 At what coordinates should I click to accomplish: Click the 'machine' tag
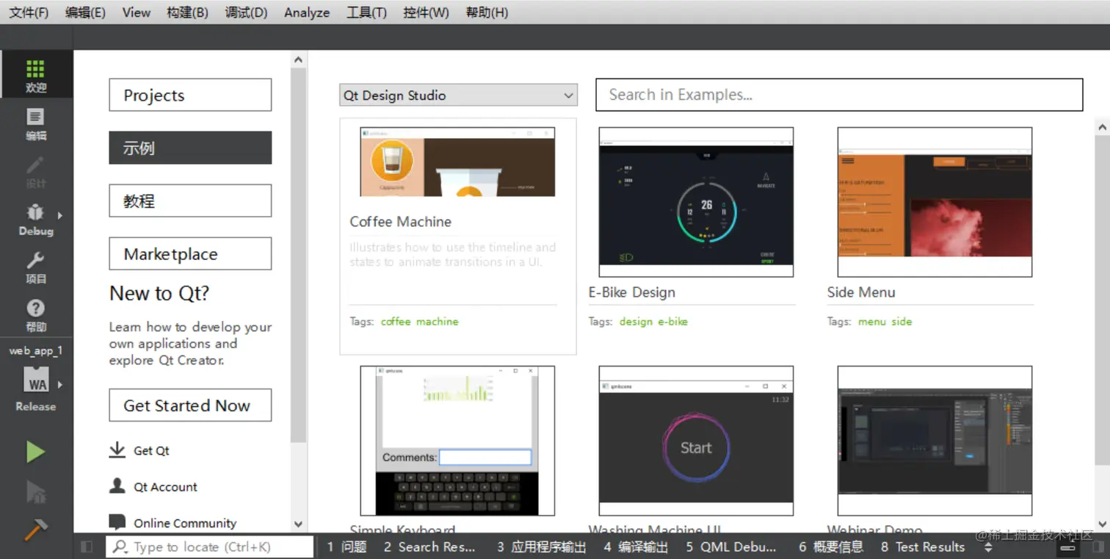click(x=437, y=321)
